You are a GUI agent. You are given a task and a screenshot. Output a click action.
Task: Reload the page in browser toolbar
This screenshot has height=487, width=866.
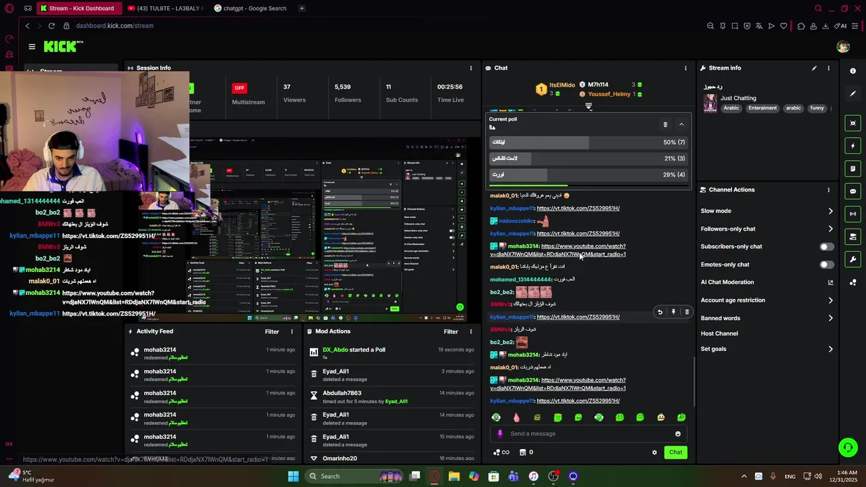point(51,26)
